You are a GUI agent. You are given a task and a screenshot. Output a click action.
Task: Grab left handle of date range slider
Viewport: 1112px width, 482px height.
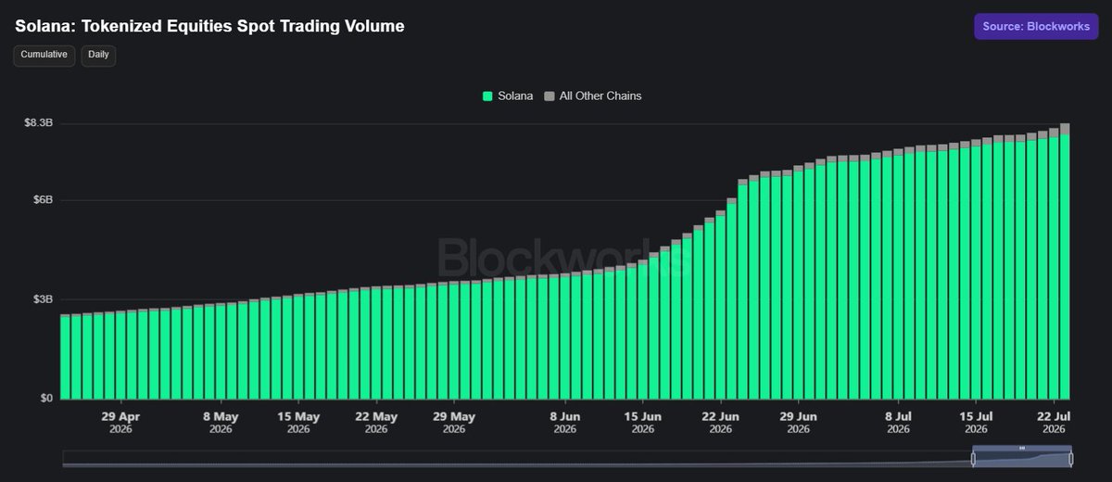(974, 459)
